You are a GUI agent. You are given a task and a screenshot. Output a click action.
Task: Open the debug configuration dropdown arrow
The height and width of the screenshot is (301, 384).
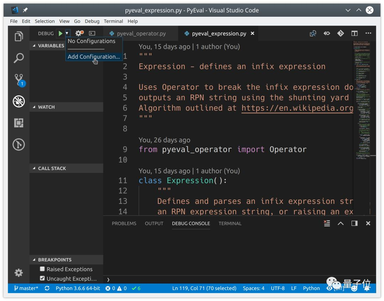[67, 33]
